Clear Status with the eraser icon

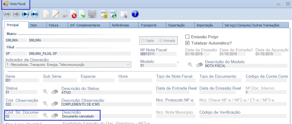click(x=55, y=92)
